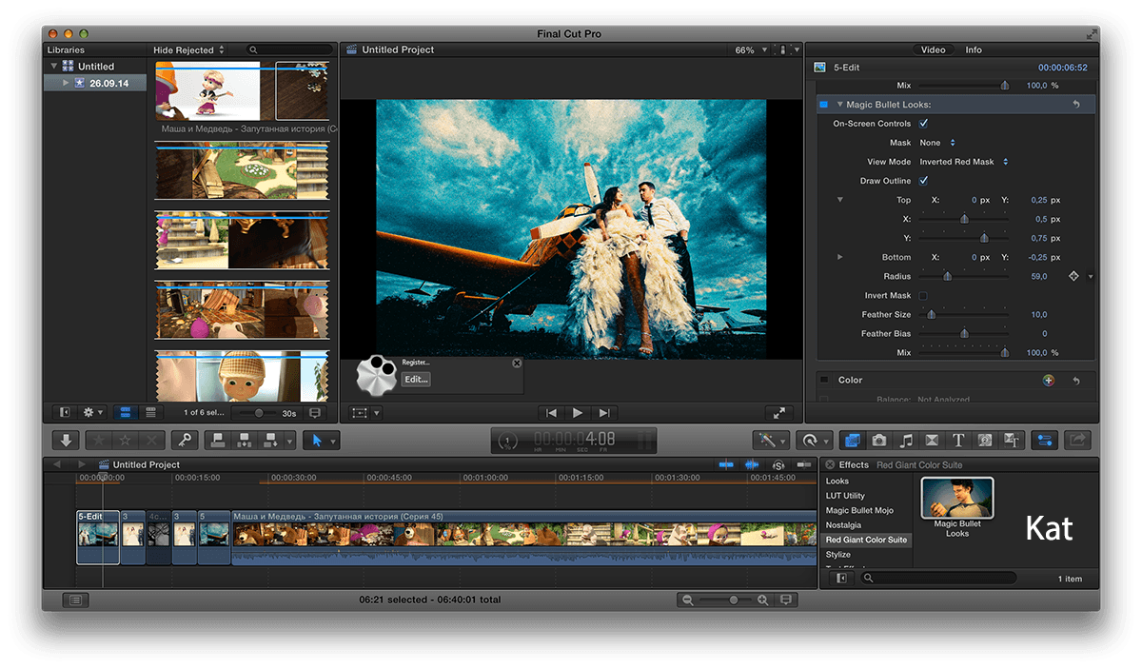
Task: Open the Themes browser icon
Action: (x=1013, y=441)
